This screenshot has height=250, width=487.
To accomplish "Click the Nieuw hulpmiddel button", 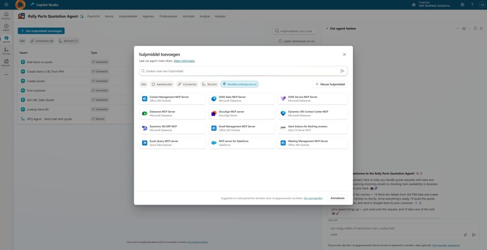I will (330, 84).
